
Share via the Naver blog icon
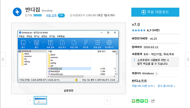[134, 101]
